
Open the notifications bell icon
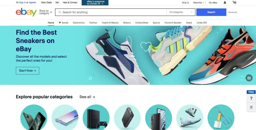[x=225, y=3]
